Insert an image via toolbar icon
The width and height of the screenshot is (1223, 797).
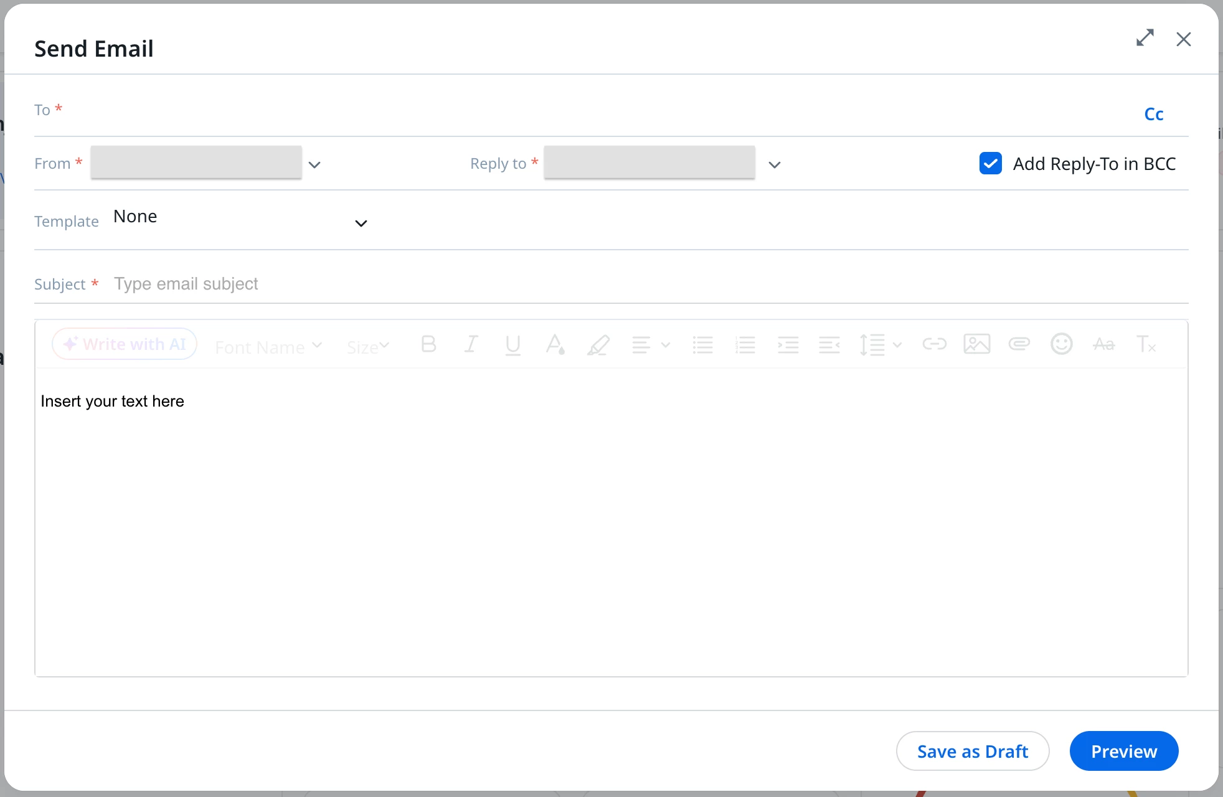[976, 344]
